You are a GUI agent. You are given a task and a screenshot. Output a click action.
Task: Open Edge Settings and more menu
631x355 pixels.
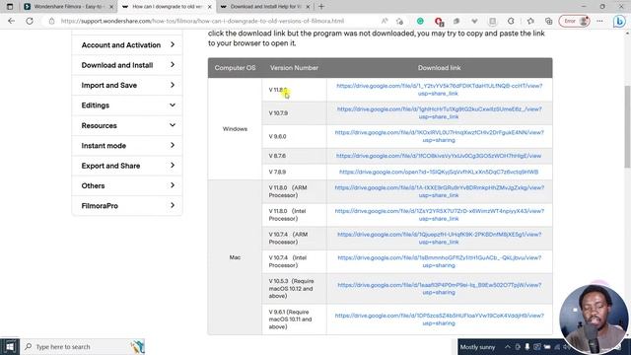pyautogui.click(x=599, y=21)
